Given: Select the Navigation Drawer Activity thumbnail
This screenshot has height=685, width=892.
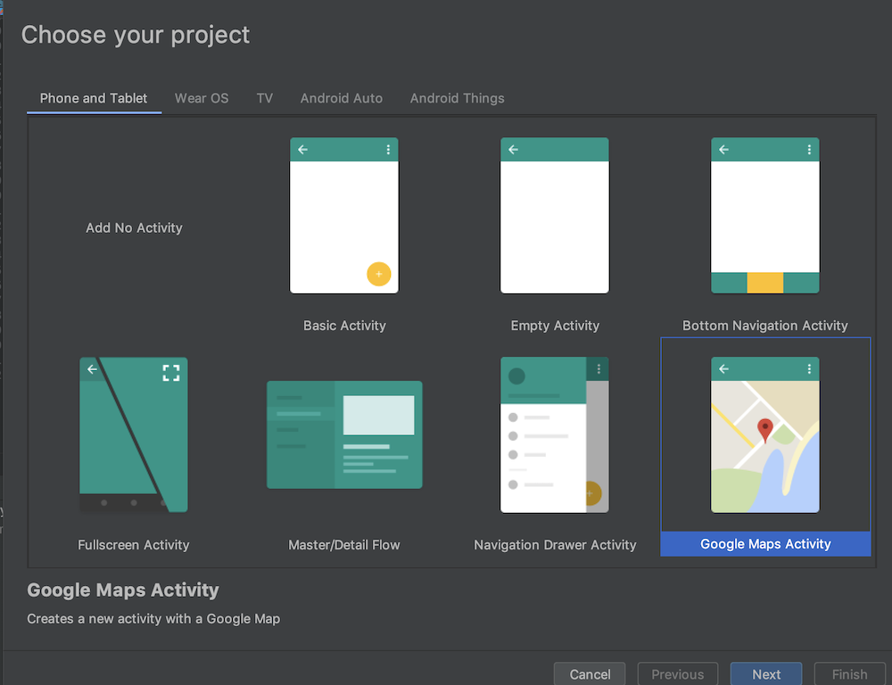Looking at the screenshot, I should tap(554, 434).
